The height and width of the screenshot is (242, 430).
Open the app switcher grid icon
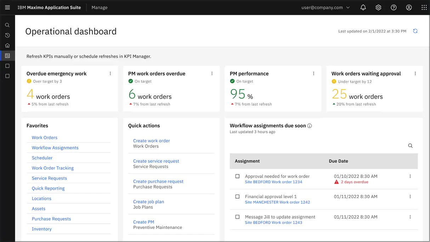(424, 7)
